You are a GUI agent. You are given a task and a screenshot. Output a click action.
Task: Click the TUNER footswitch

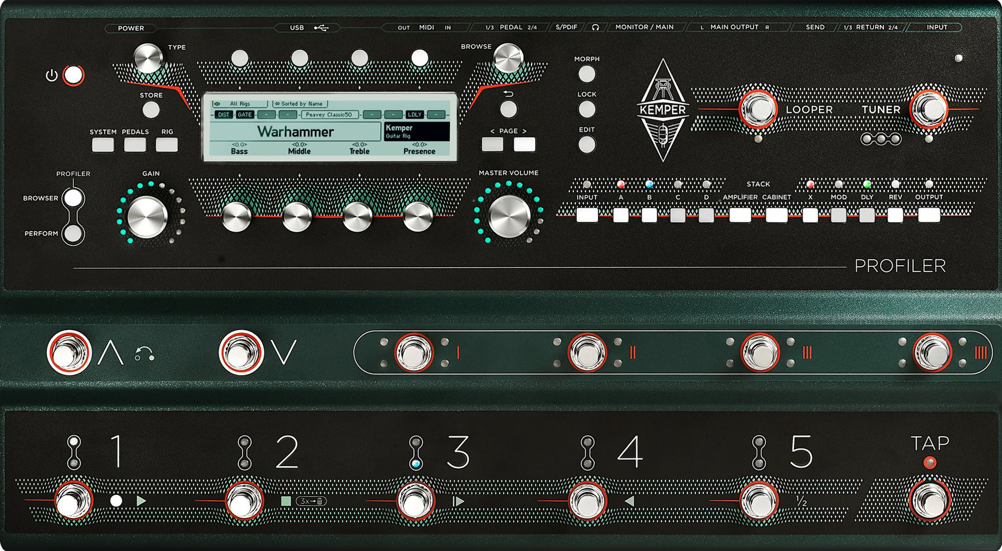tap(929, 109)
